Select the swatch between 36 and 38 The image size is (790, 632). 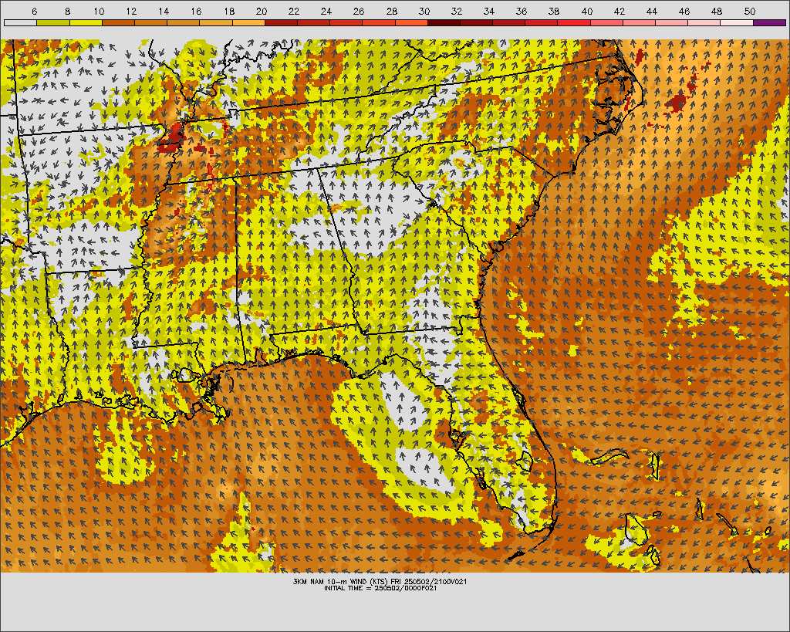[x=542, y=22]
